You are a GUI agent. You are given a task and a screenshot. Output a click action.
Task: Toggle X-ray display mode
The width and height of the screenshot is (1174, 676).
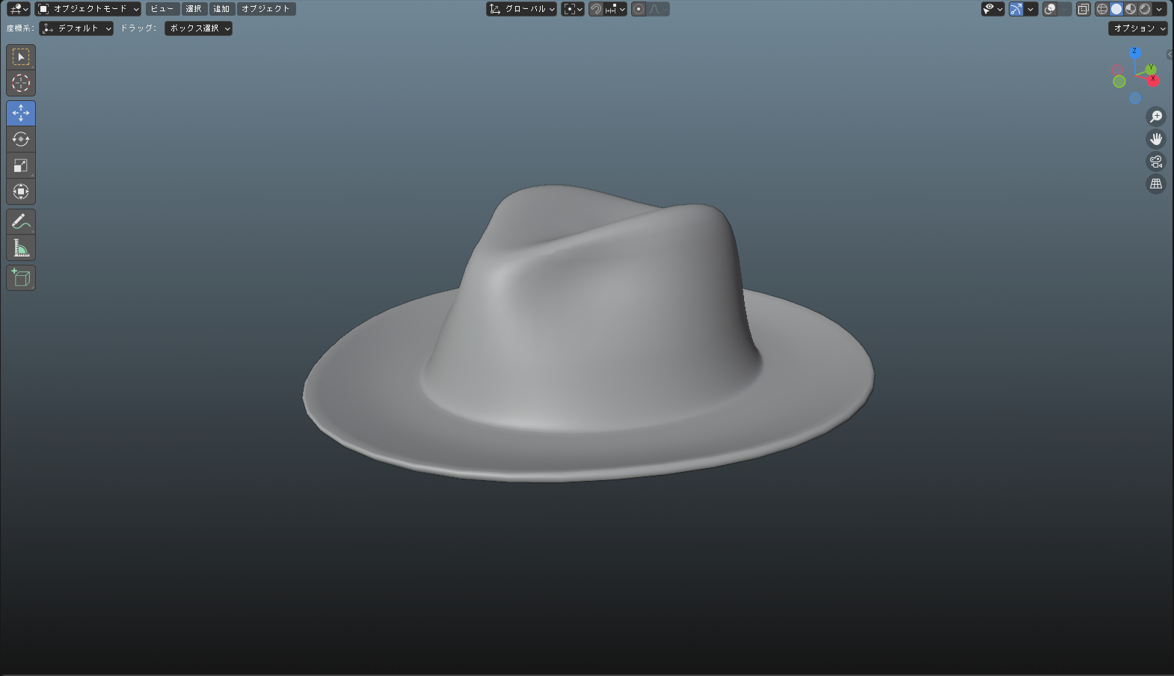click(x=1083, y=9)
